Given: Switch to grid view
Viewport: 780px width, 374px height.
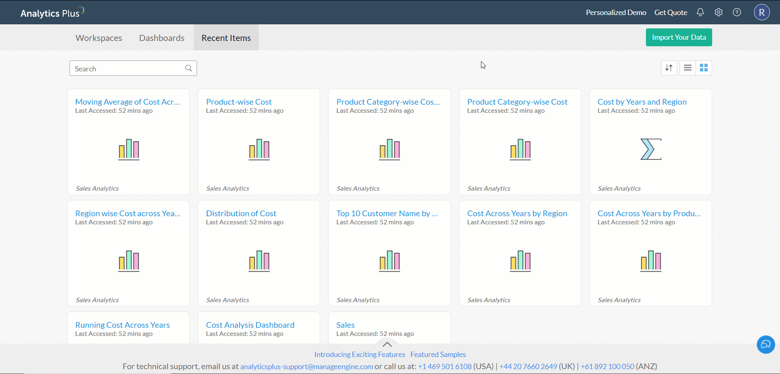Looking at the screenshot, I should point(704,68).
